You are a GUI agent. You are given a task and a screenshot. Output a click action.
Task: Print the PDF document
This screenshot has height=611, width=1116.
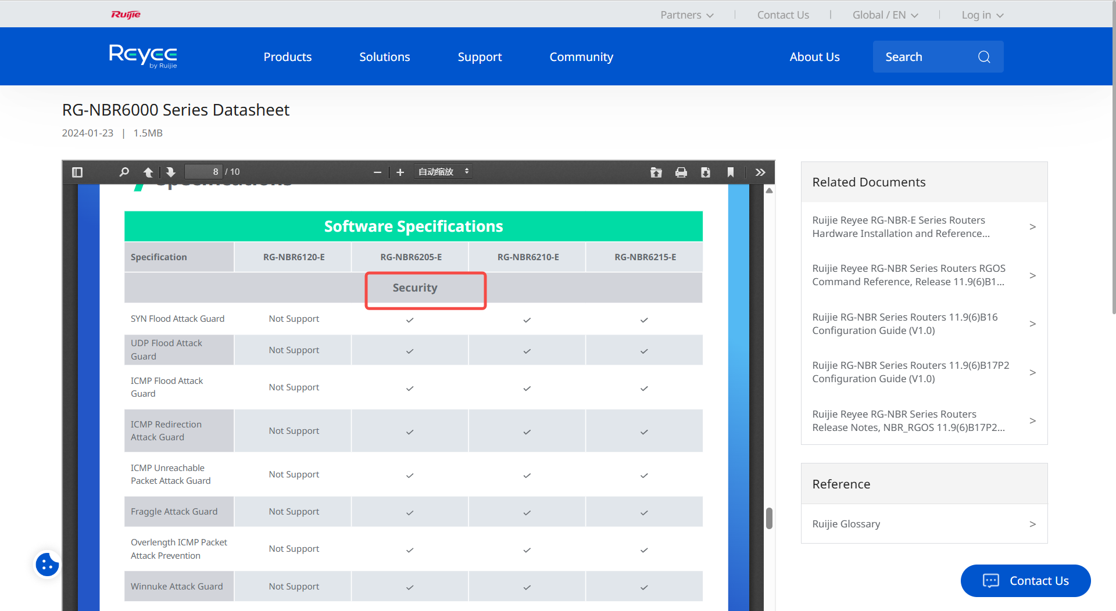click(x=681, y=172)
